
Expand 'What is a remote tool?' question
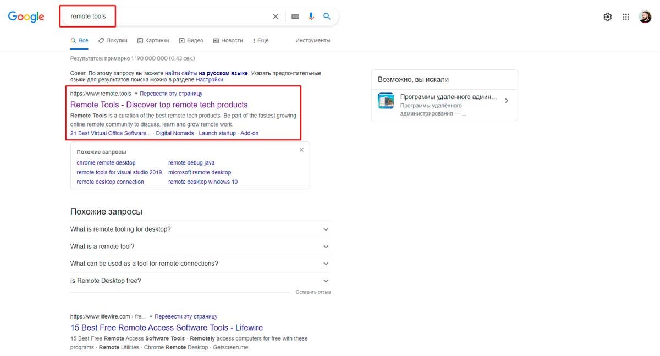coord(200,247)
